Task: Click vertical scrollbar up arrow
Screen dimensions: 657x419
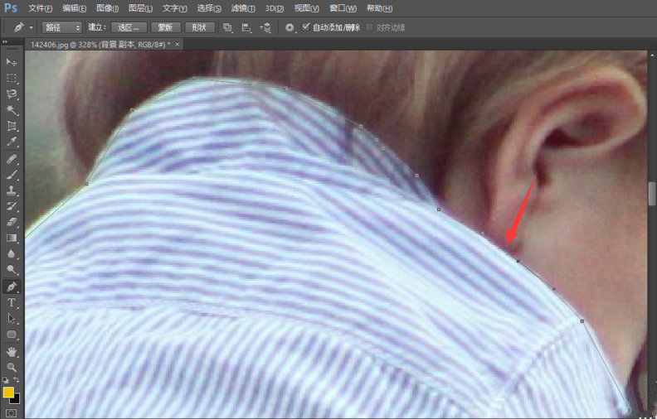Action: pos(652,55)
